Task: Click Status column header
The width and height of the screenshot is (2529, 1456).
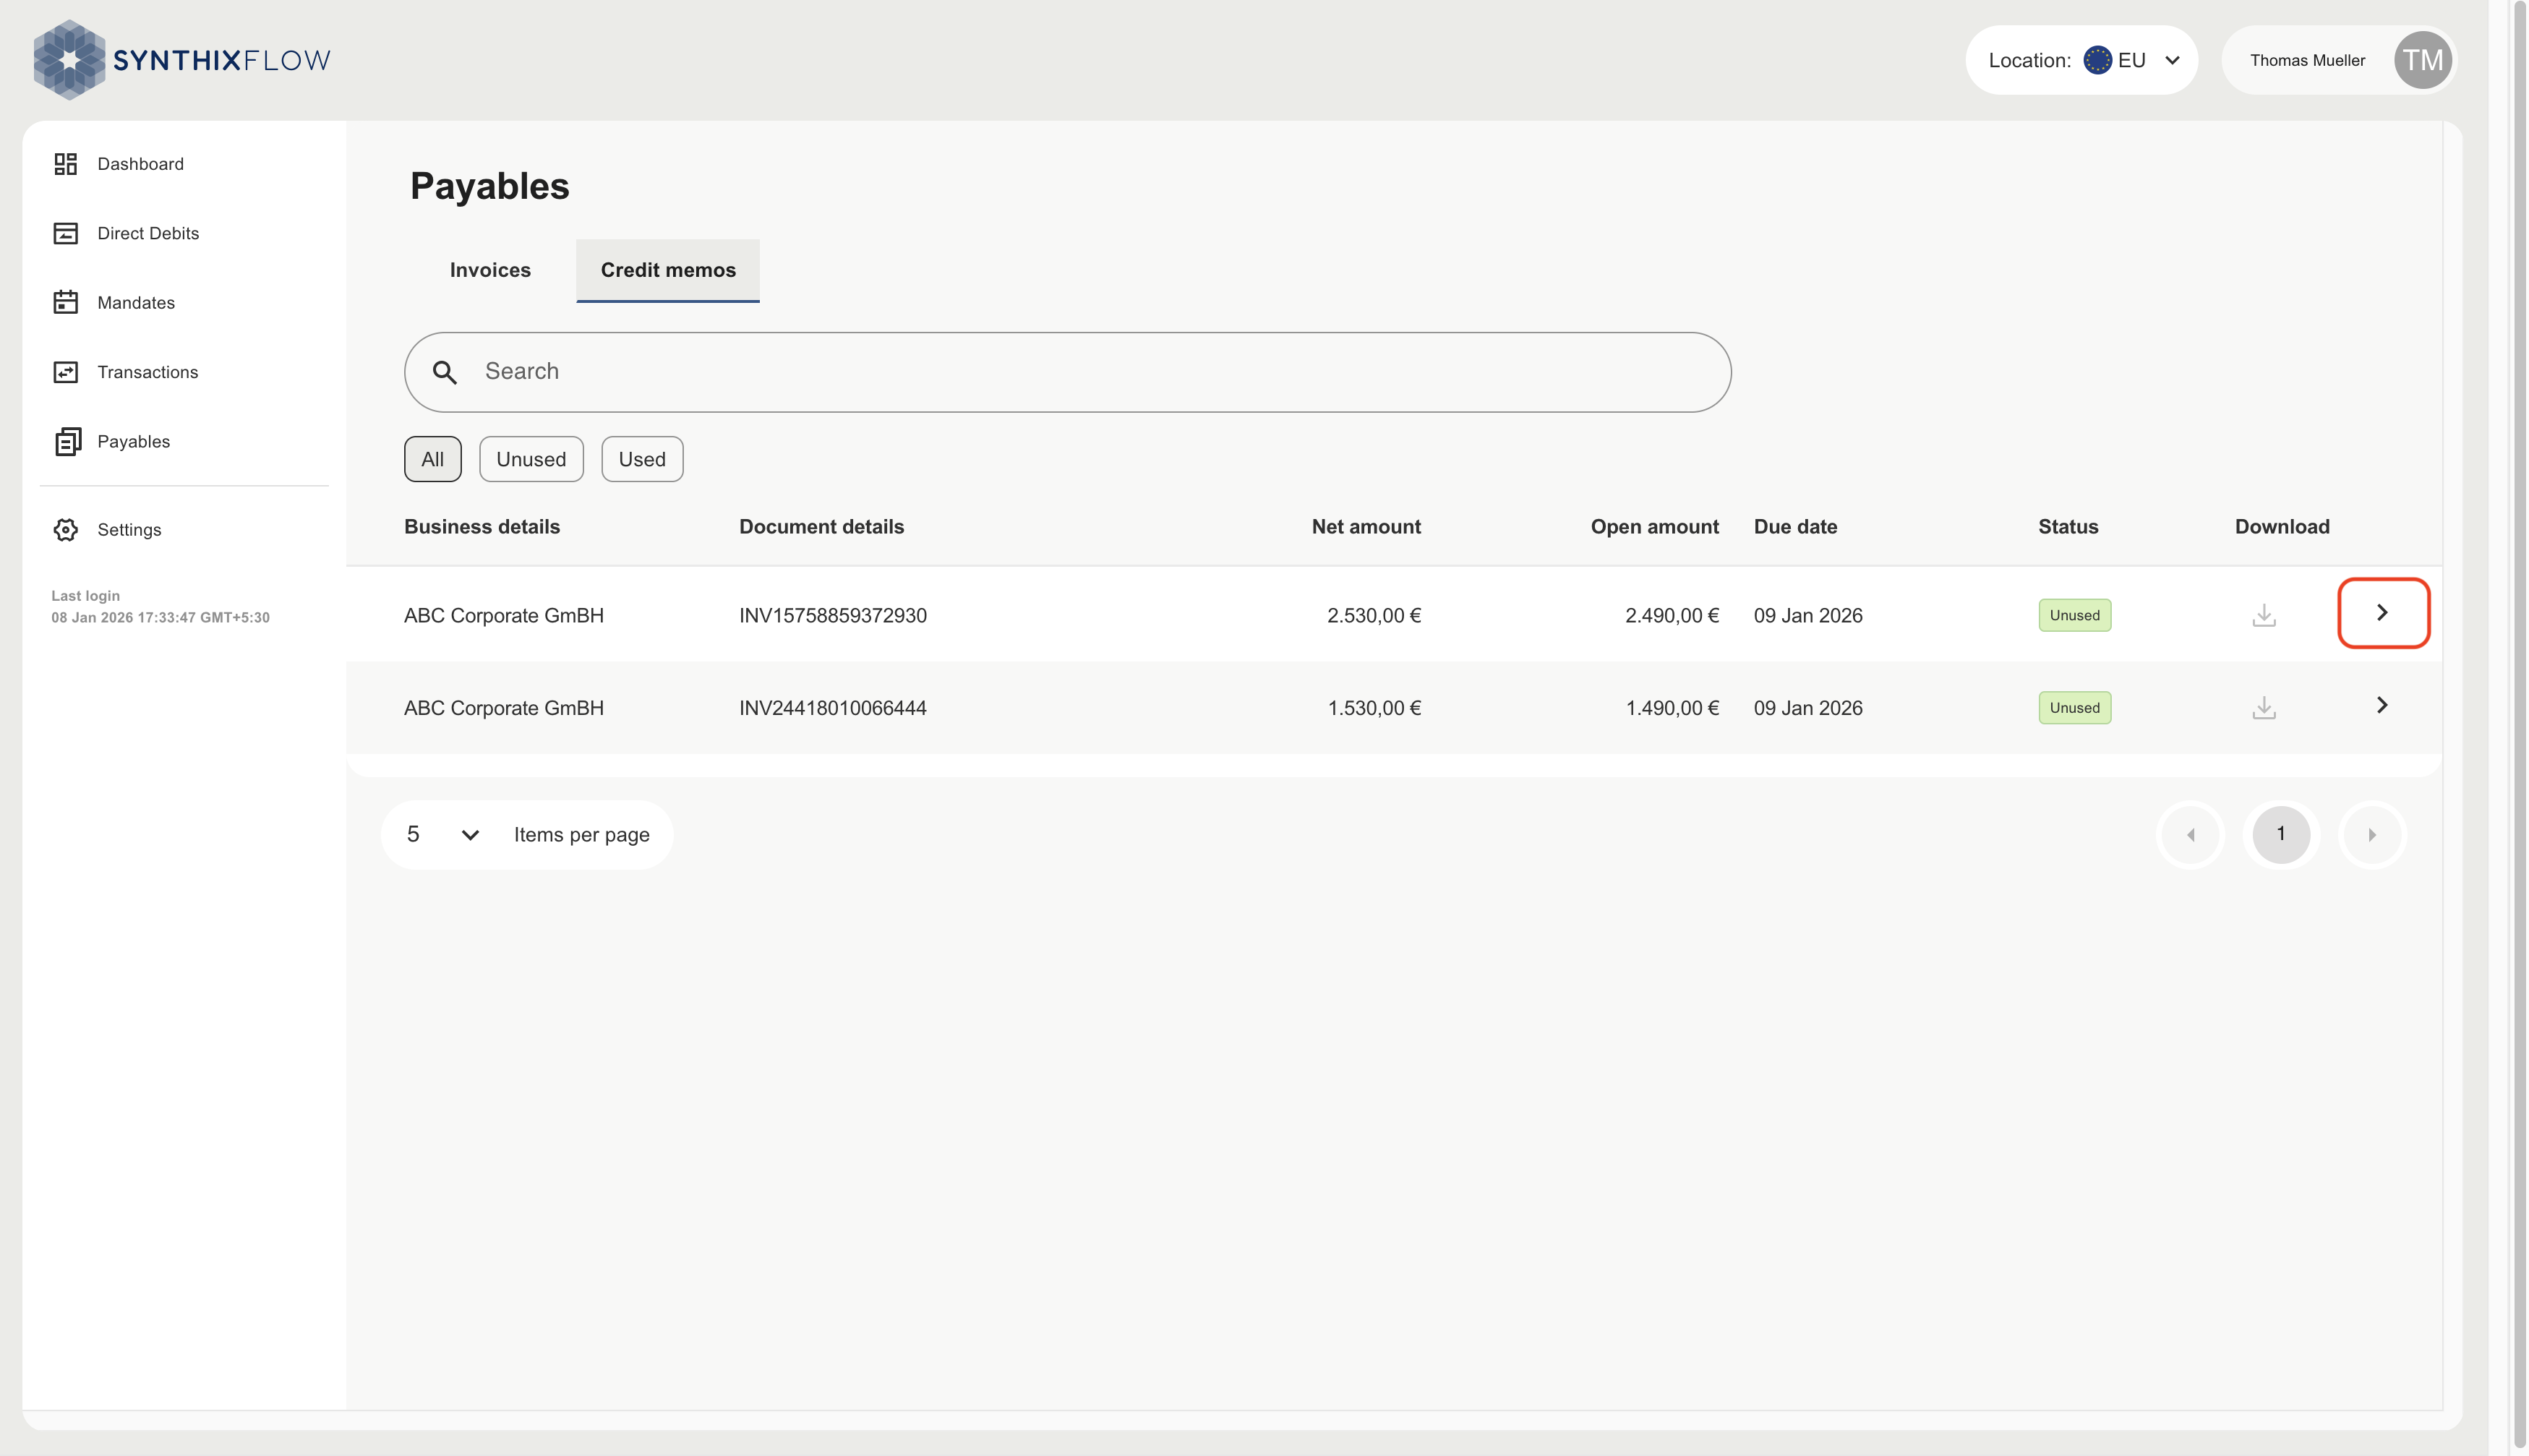Action: pos(2068,527)
